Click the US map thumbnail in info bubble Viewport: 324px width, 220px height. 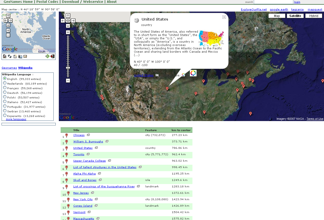(212, 38)
